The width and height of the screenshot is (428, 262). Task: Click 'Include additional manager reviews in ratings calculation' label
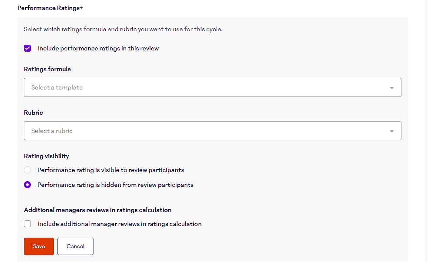click(120, 224)
